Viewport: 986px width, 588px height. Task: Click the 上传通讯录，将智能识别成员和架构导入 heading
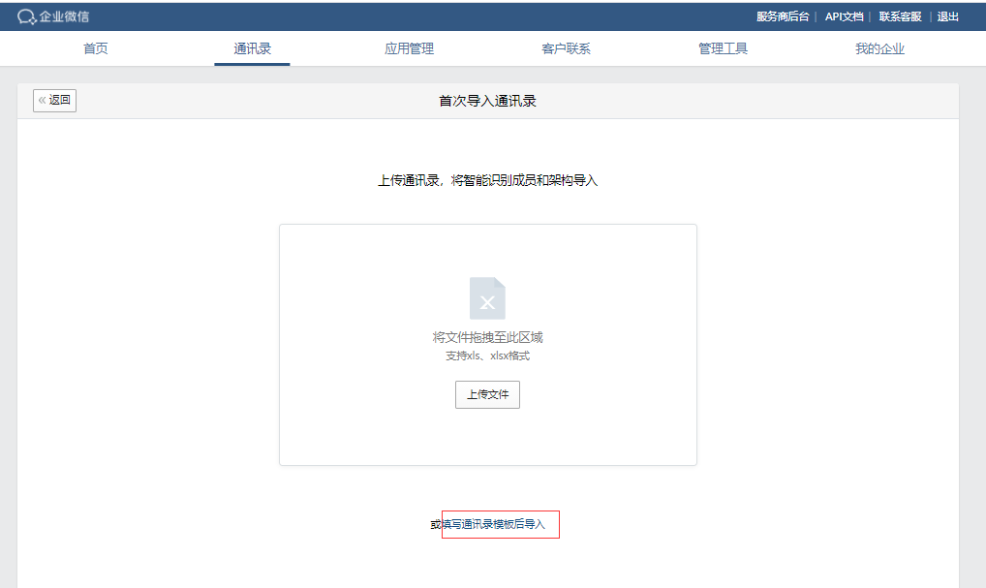(x=487, y=180)
